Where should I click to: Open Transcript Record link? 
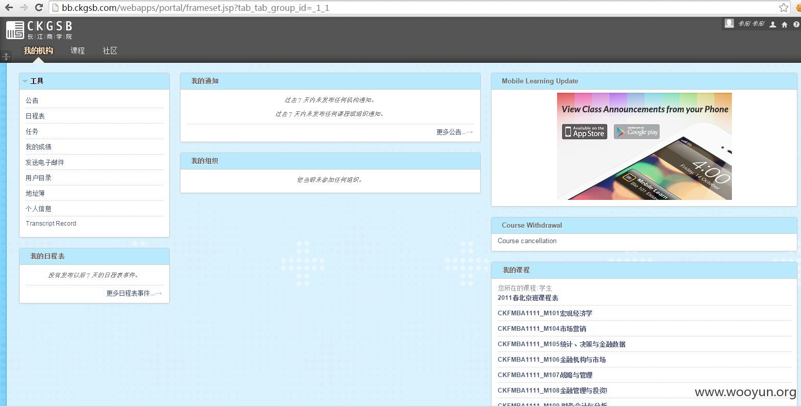click(51, 224)
